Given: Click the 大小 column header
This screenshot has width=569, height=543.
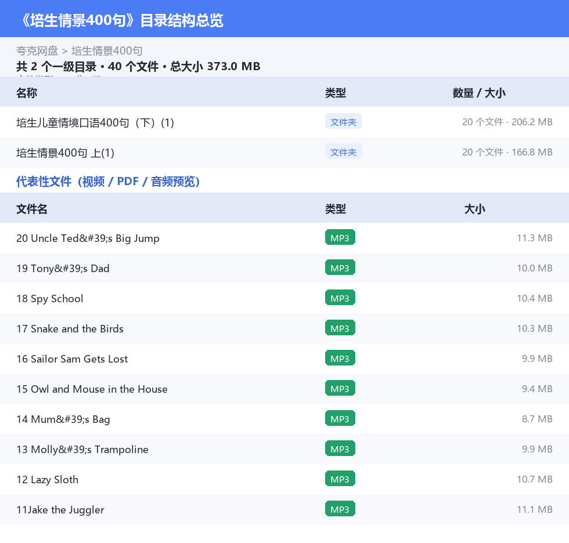Looking at the screenshot, I should (x=474, y=209).
